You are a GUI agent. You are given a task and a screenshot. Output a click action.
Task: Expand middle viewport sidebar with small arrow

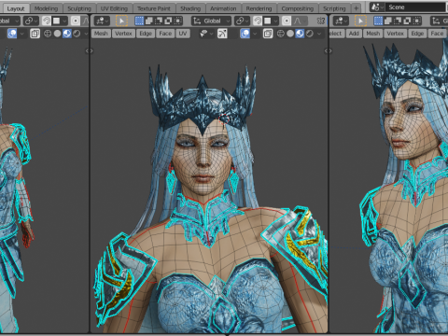pos(327,50)
